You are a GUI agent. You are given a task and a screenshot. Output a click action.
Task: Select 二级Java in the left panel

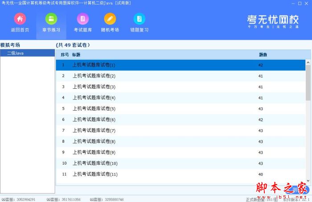(x=28, y=53)
